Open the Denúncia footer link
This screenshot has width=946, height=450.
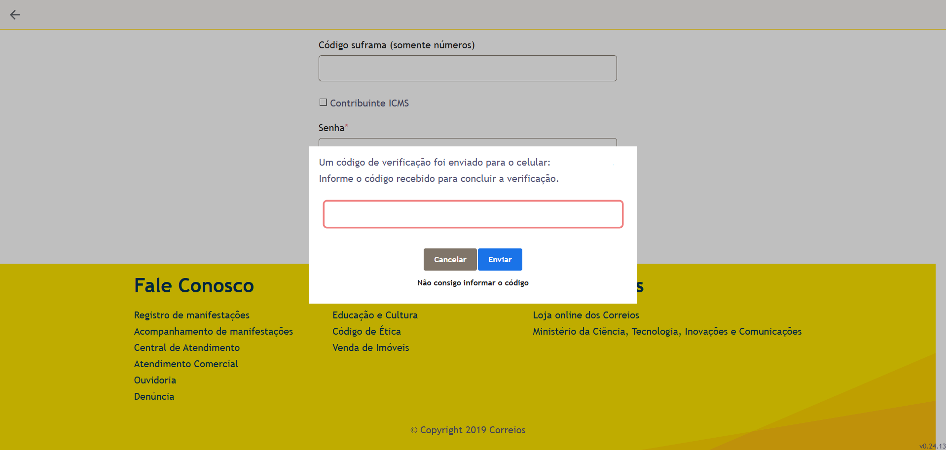[x=154, y=396]
